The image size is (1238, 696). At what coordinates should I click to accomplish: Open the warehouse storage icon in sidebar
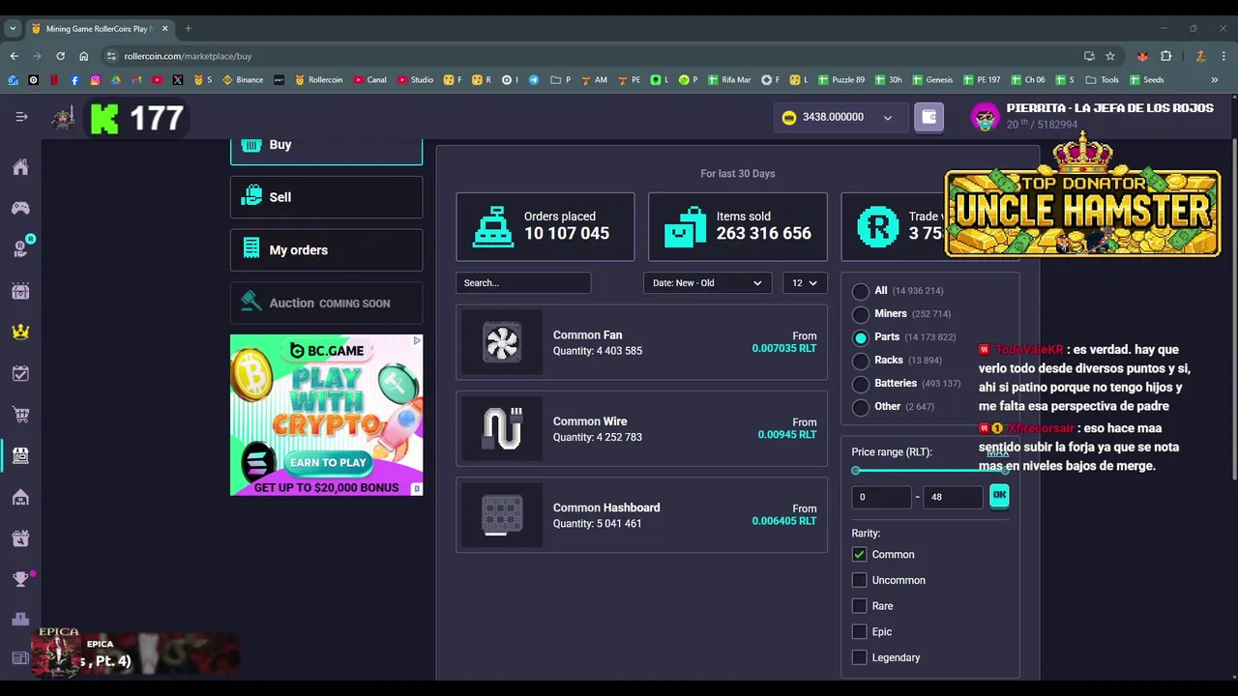20,497
